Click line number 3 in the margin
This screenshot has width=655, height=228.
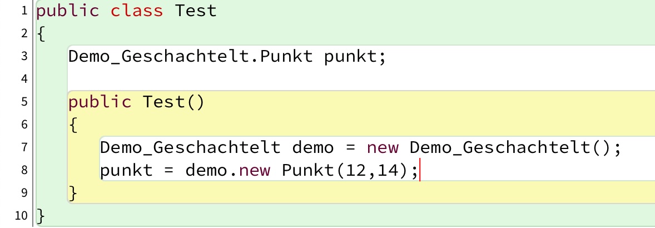point(24,56)
